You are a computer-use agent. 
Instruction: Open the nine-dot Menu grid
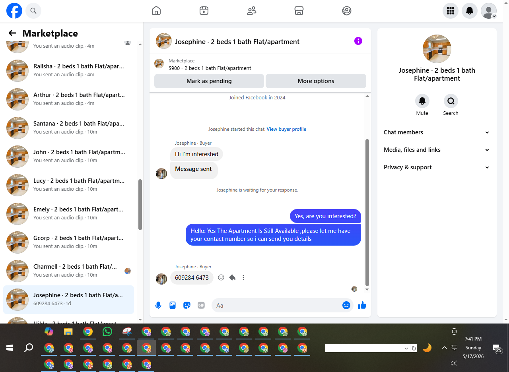point(451,11)
